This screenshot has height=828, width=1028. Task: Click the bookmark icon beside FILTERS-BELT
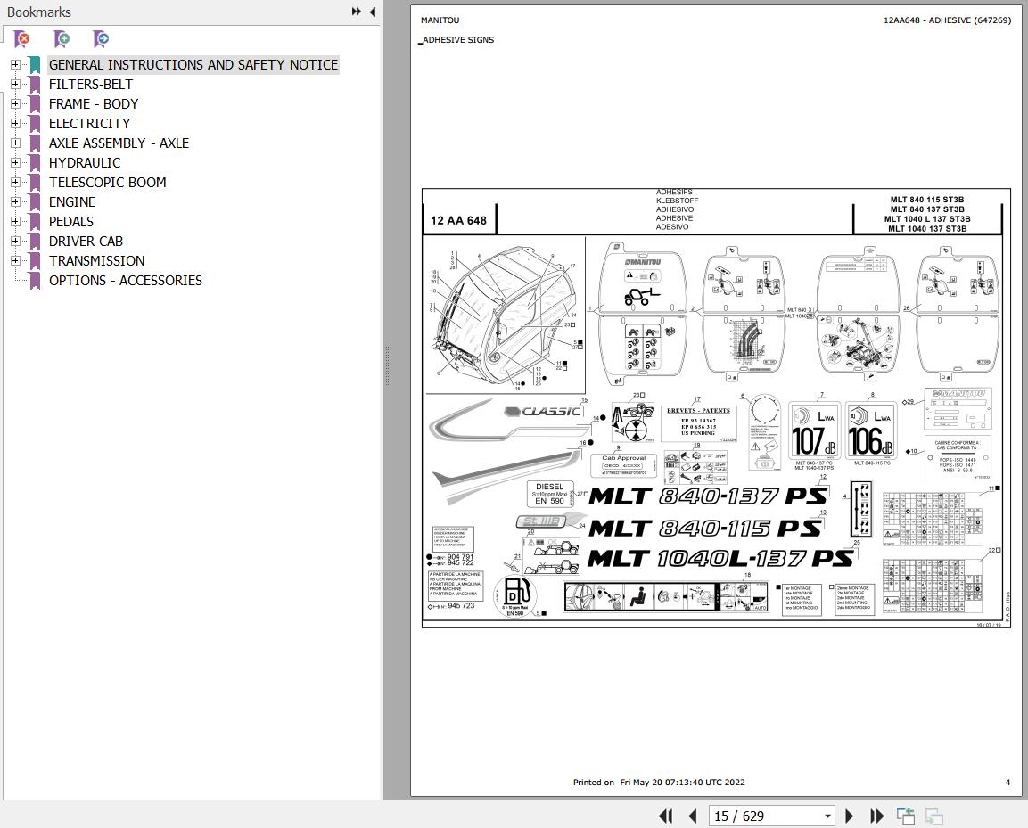(x=35, y=85)
